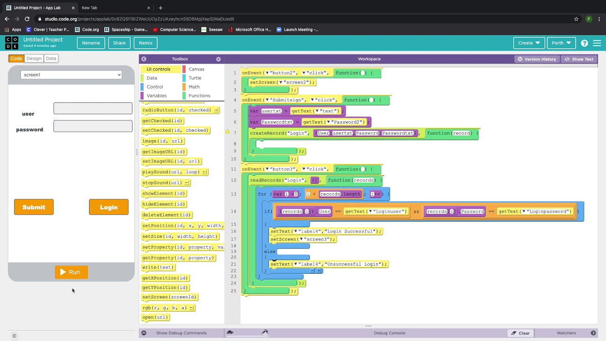
Task: Click the Code.org logo icon
Action: (x=12, y=43)
